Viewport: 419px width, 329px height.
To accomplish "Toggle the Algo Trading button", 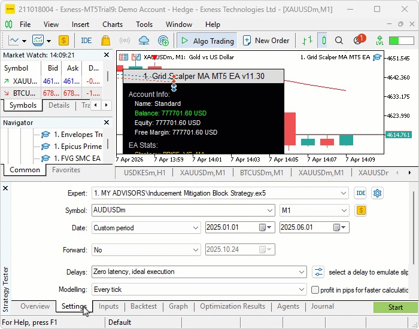I will click(x=207, y=41).
